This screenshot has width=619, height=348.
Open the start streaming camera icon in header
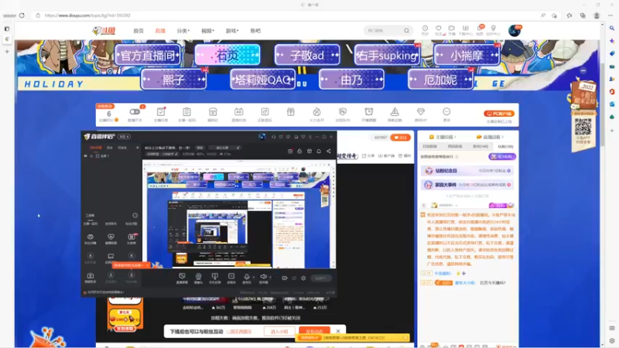tap(452, 29)
